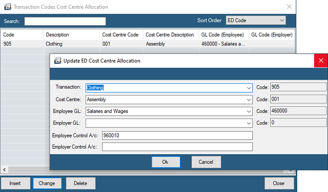Click the Cost Centre Code field showing 001
Image resolution: width=328 pixels, height=192 pixels.
click(298, 99)
